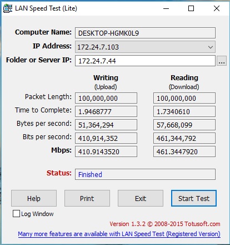Click the Computer Name field
The image size is (230, 245).
click(145, 33)
